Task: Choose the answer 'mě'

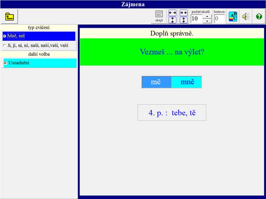Action: tap(156, 82)
